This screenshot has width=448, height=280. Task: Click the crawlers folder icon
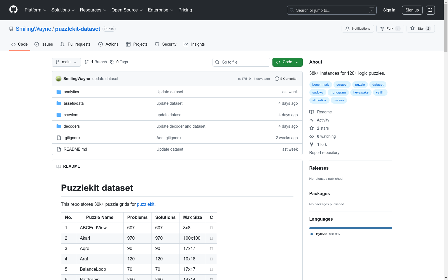point(59,115)
